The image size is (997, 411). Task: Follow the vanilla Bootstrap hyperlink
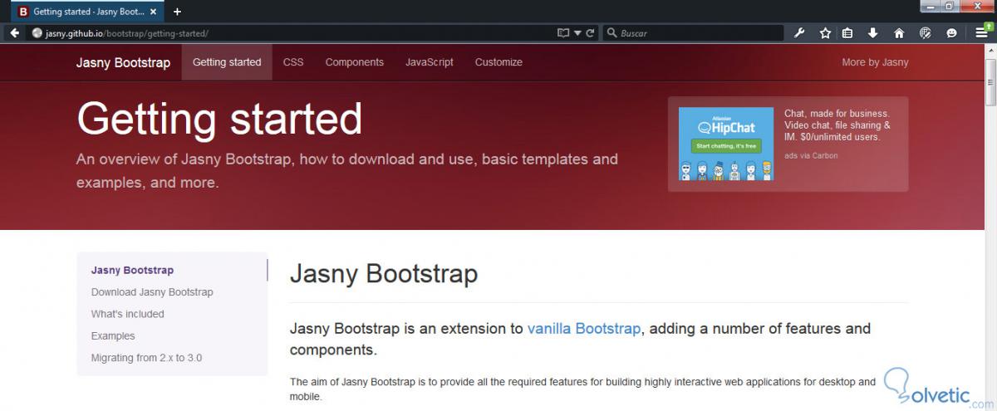tap(584, 329)
